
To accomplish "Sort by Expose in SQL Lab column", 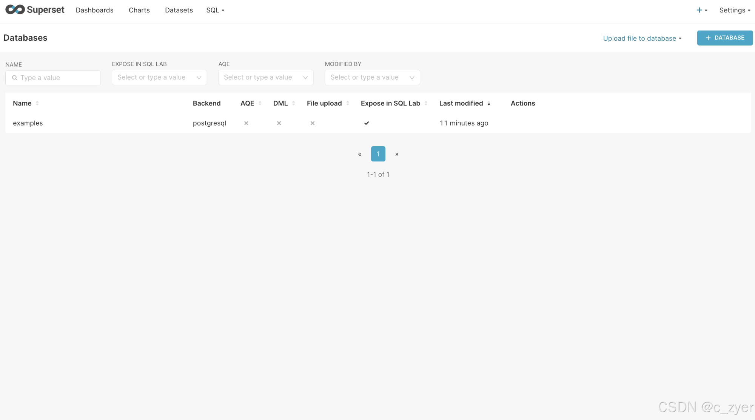I will [394, 103].
